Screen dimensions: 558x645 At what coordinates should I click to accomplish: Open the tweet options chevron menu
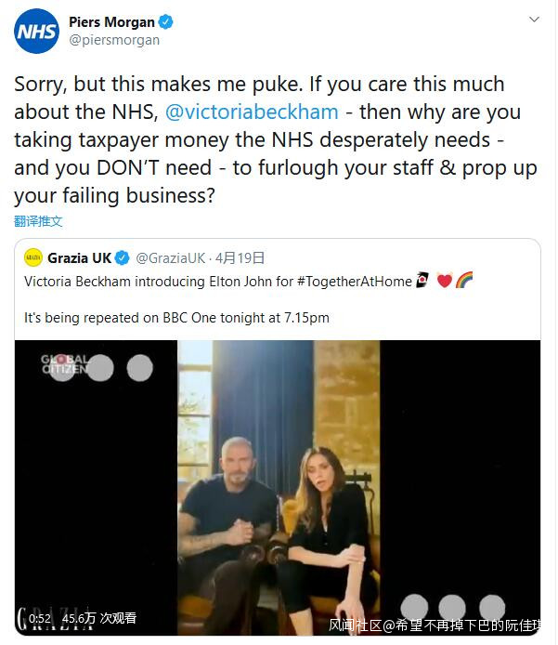coord(534,20)
